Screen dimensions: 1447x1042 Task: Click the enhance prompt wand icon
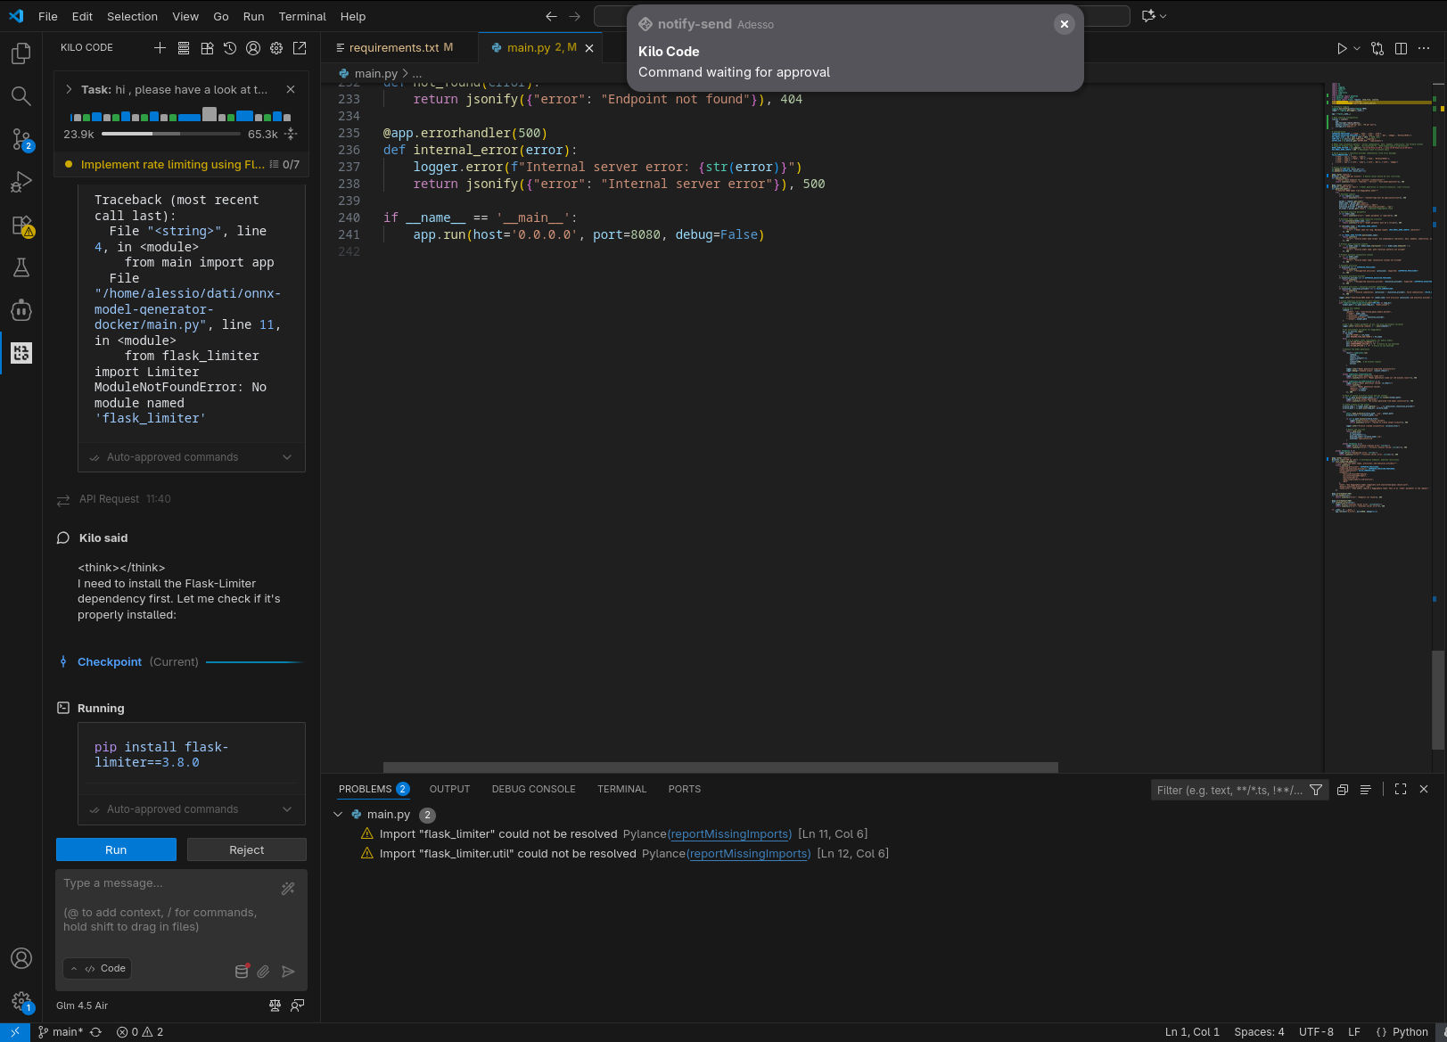(x=288, y=889)
